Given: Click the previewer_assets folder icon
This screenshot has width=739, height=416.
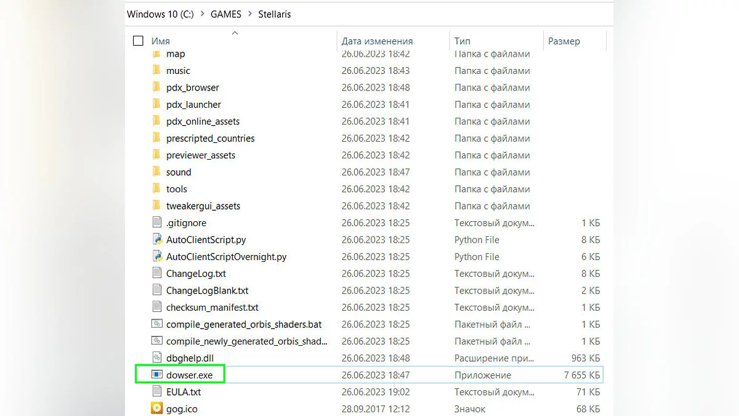Looking at the screenshot, I should click(x=156, y=155).
